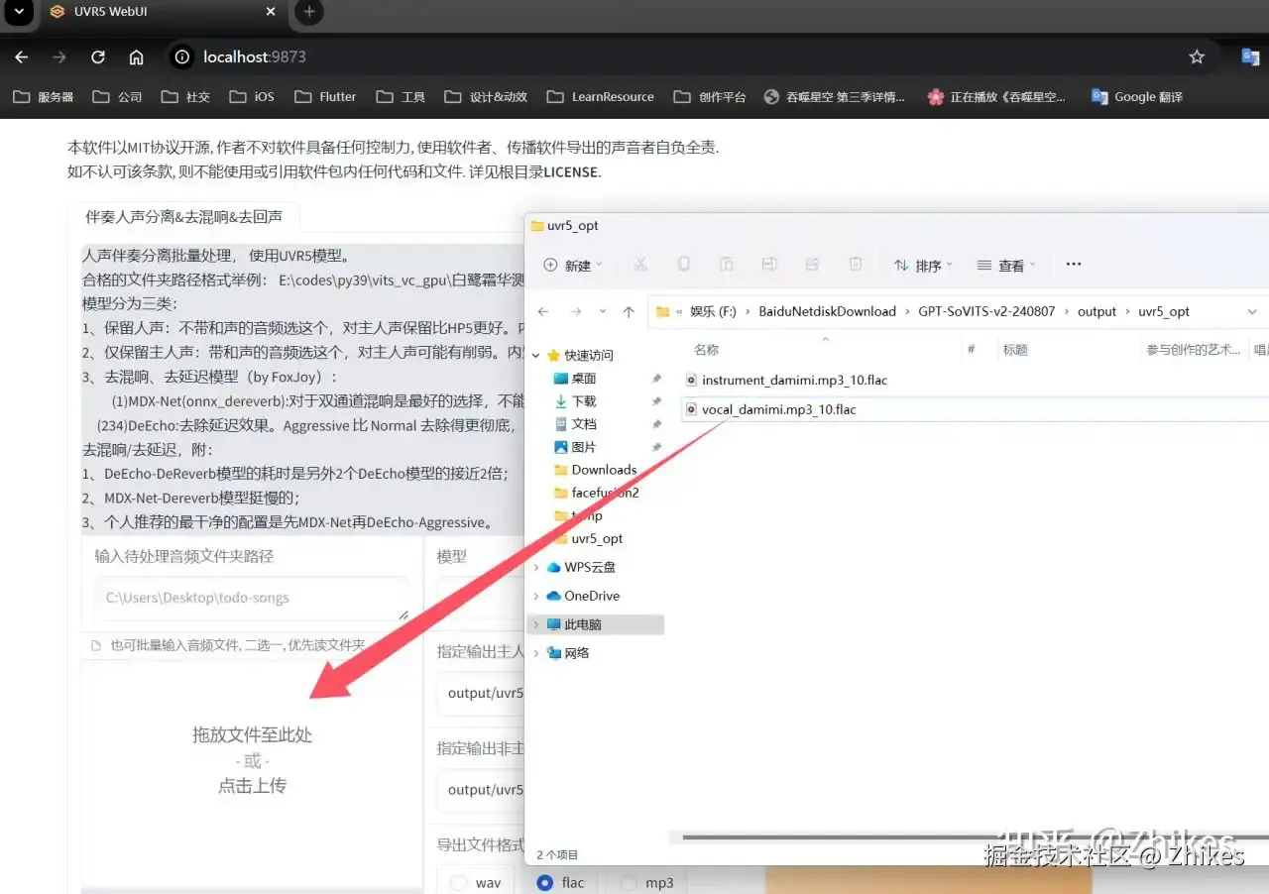This screenshot has height=894, width=1269.
Task: Select the wav export format radio
Action: [x=459, y=882]
